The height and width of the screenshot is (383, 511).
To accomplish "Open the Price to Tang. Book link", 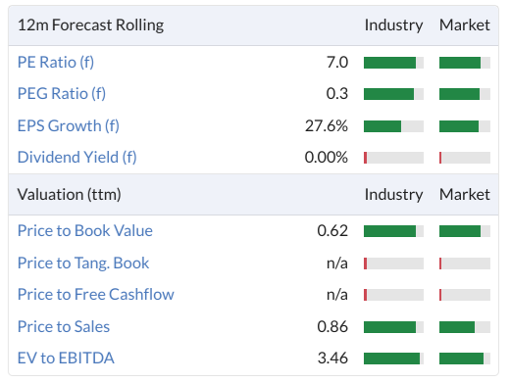I will point(83,263).
